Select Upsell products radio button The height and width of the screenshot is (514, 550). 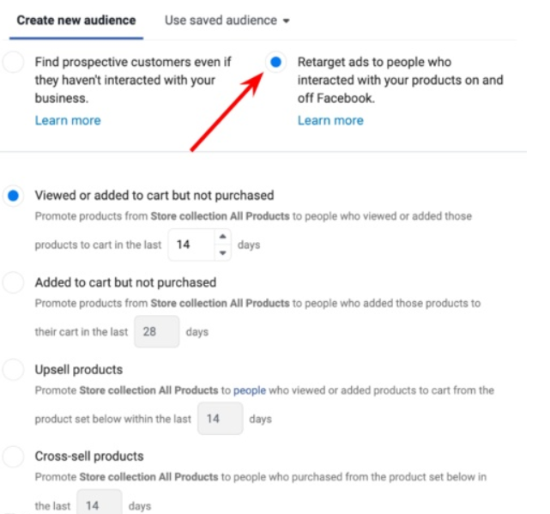(13, 370)
